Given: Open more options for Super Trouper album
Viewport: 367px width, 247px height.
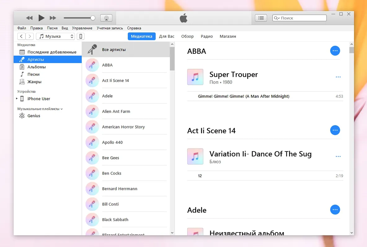Looking at the screenshot, I should pyautogui.click(x=338, y=77).
